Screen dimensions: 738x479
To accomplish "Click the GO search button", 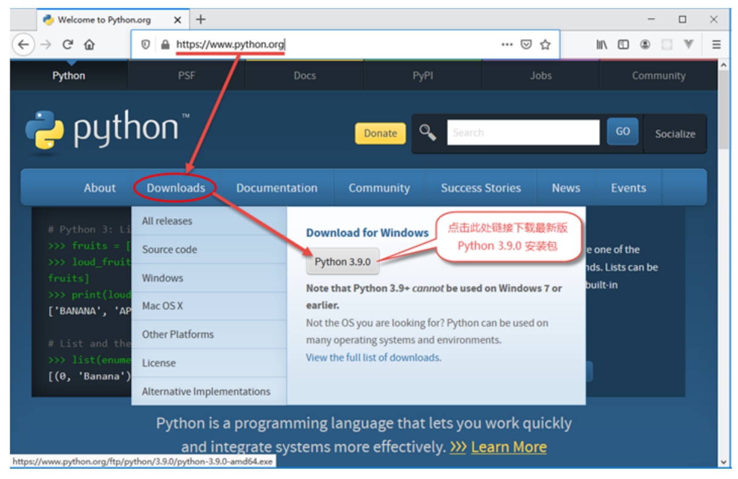I will (623, 131).
